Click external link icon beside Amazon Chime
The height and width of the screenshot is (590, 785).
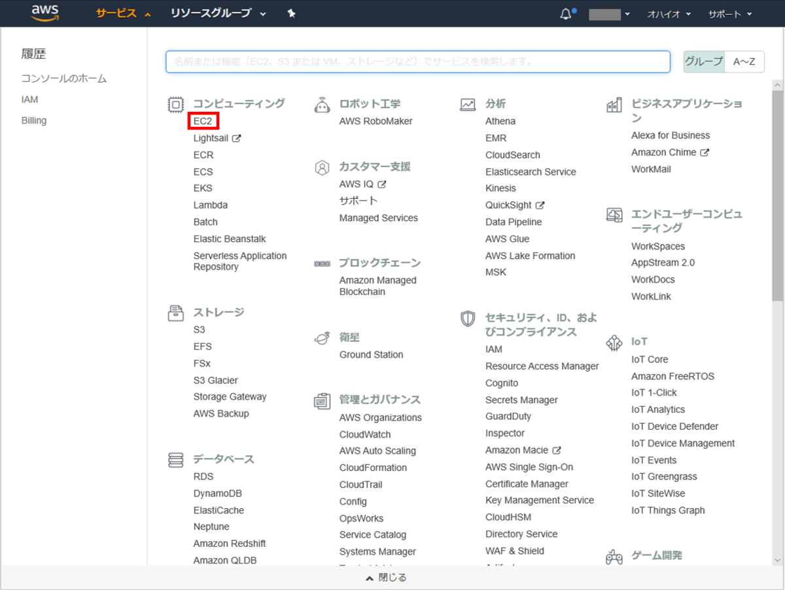705,152
